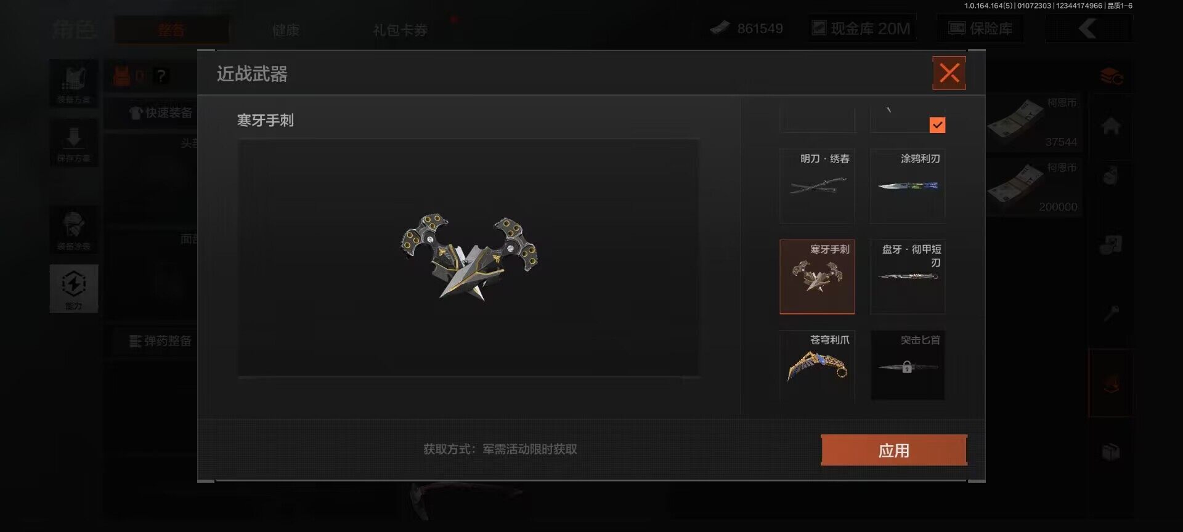Viewport: 1183px width, 532px height.
Task: Click the 保存方案 download icon
Action: tap(74, 143)
